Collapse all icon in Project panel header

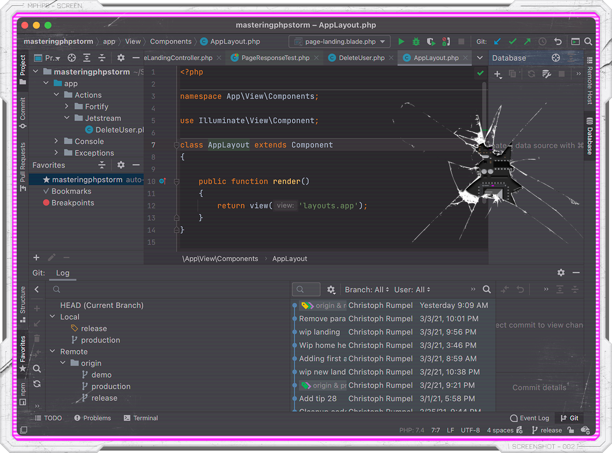(102, 58)
